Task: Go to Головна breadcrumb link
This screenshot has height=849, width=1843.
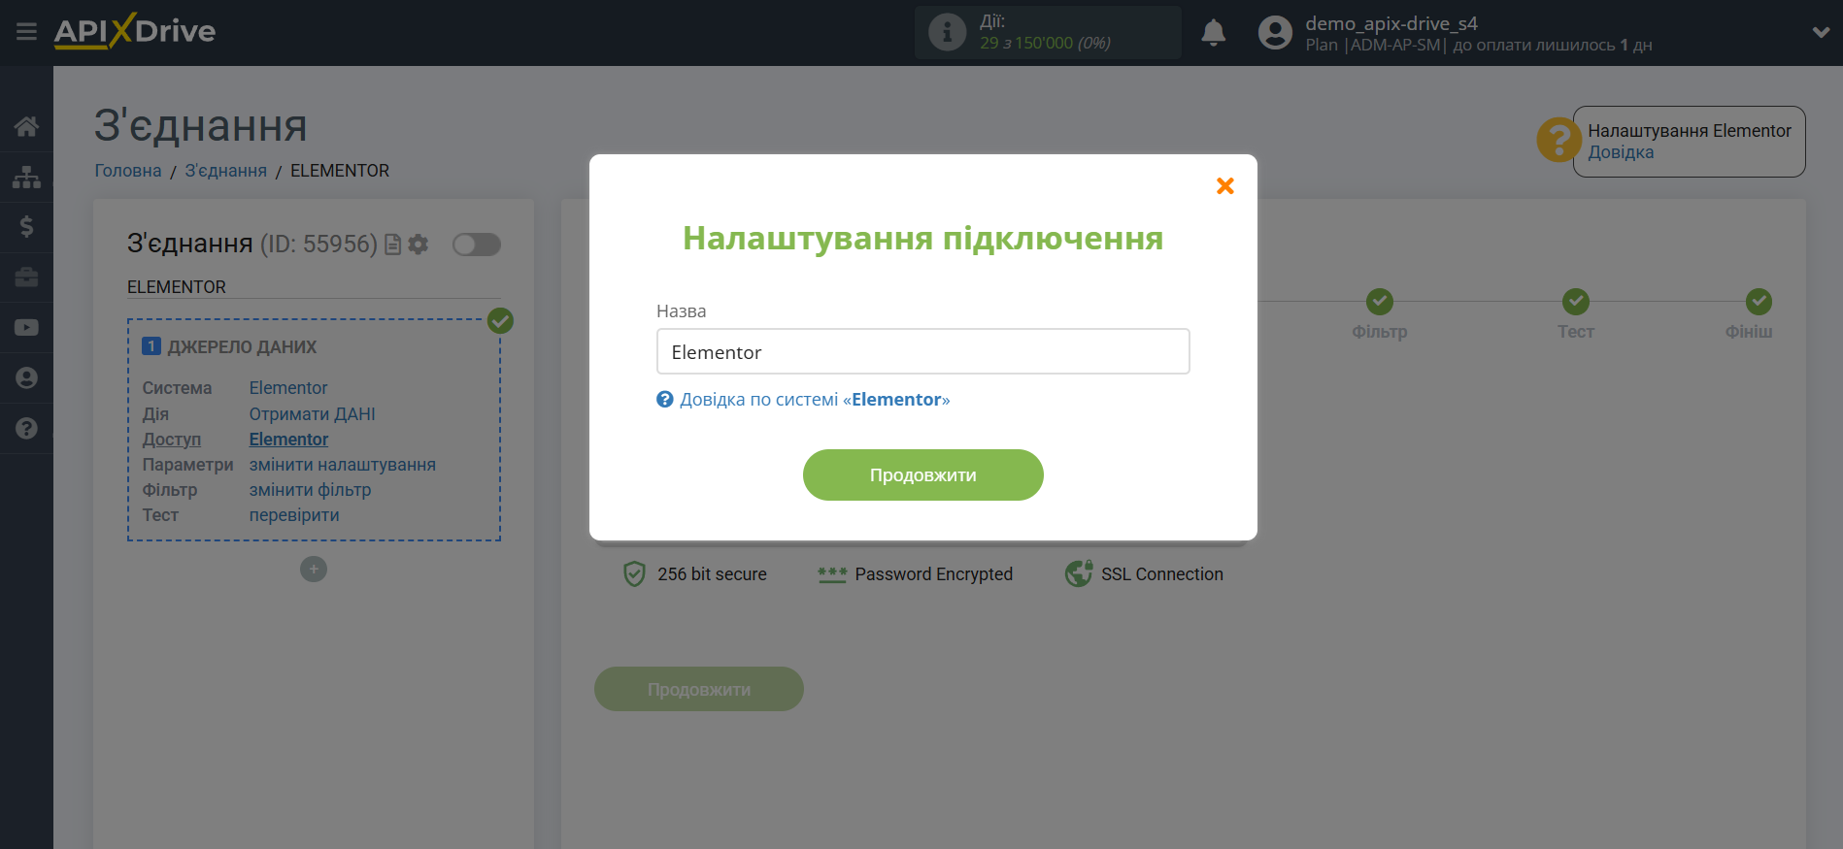Action: [x=128, y=171]
